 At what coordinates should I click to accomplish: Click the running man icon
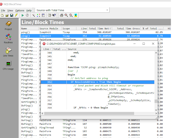point(76,15)
